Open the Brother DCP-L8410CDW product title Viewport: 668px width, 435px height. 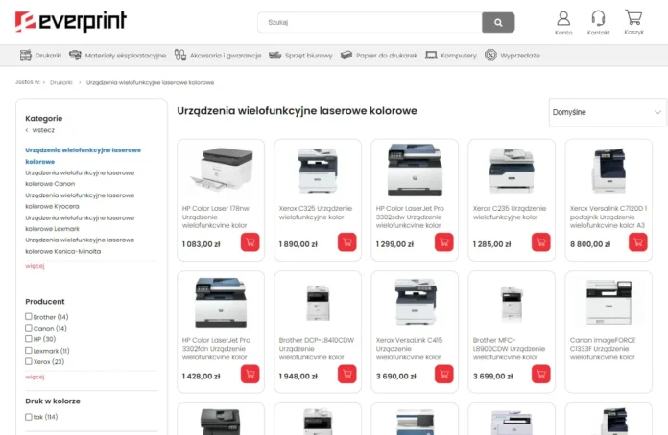(317, 349)
